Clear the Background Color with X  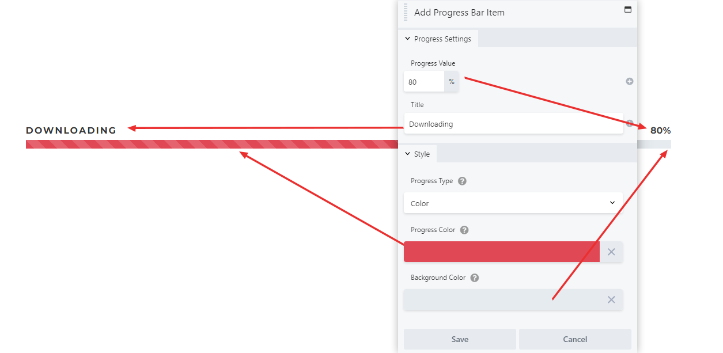point(611,299)
